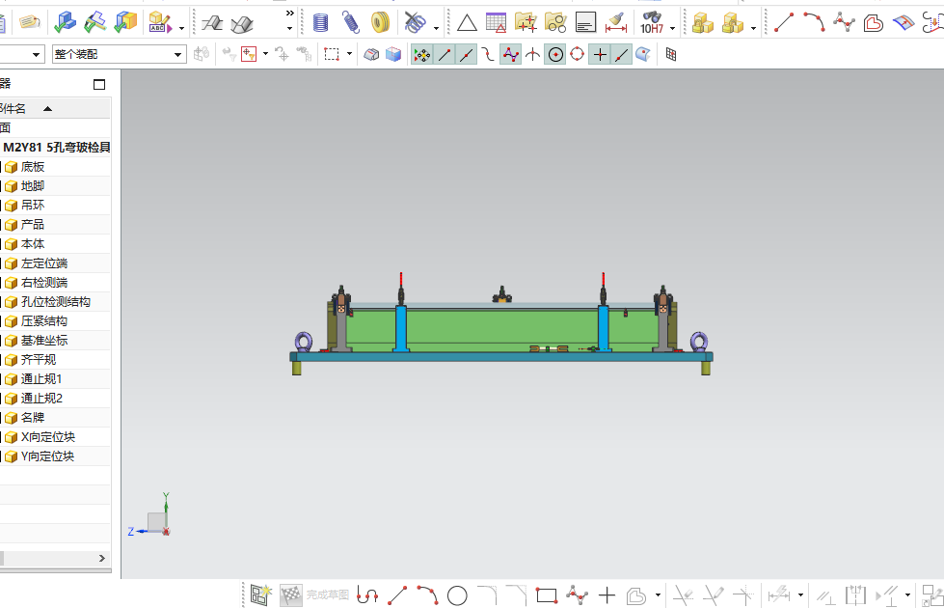944x608 pixels.
Task: Click the navigator horizontal scrollbar right arrow
Action: (x=102, y=559)
